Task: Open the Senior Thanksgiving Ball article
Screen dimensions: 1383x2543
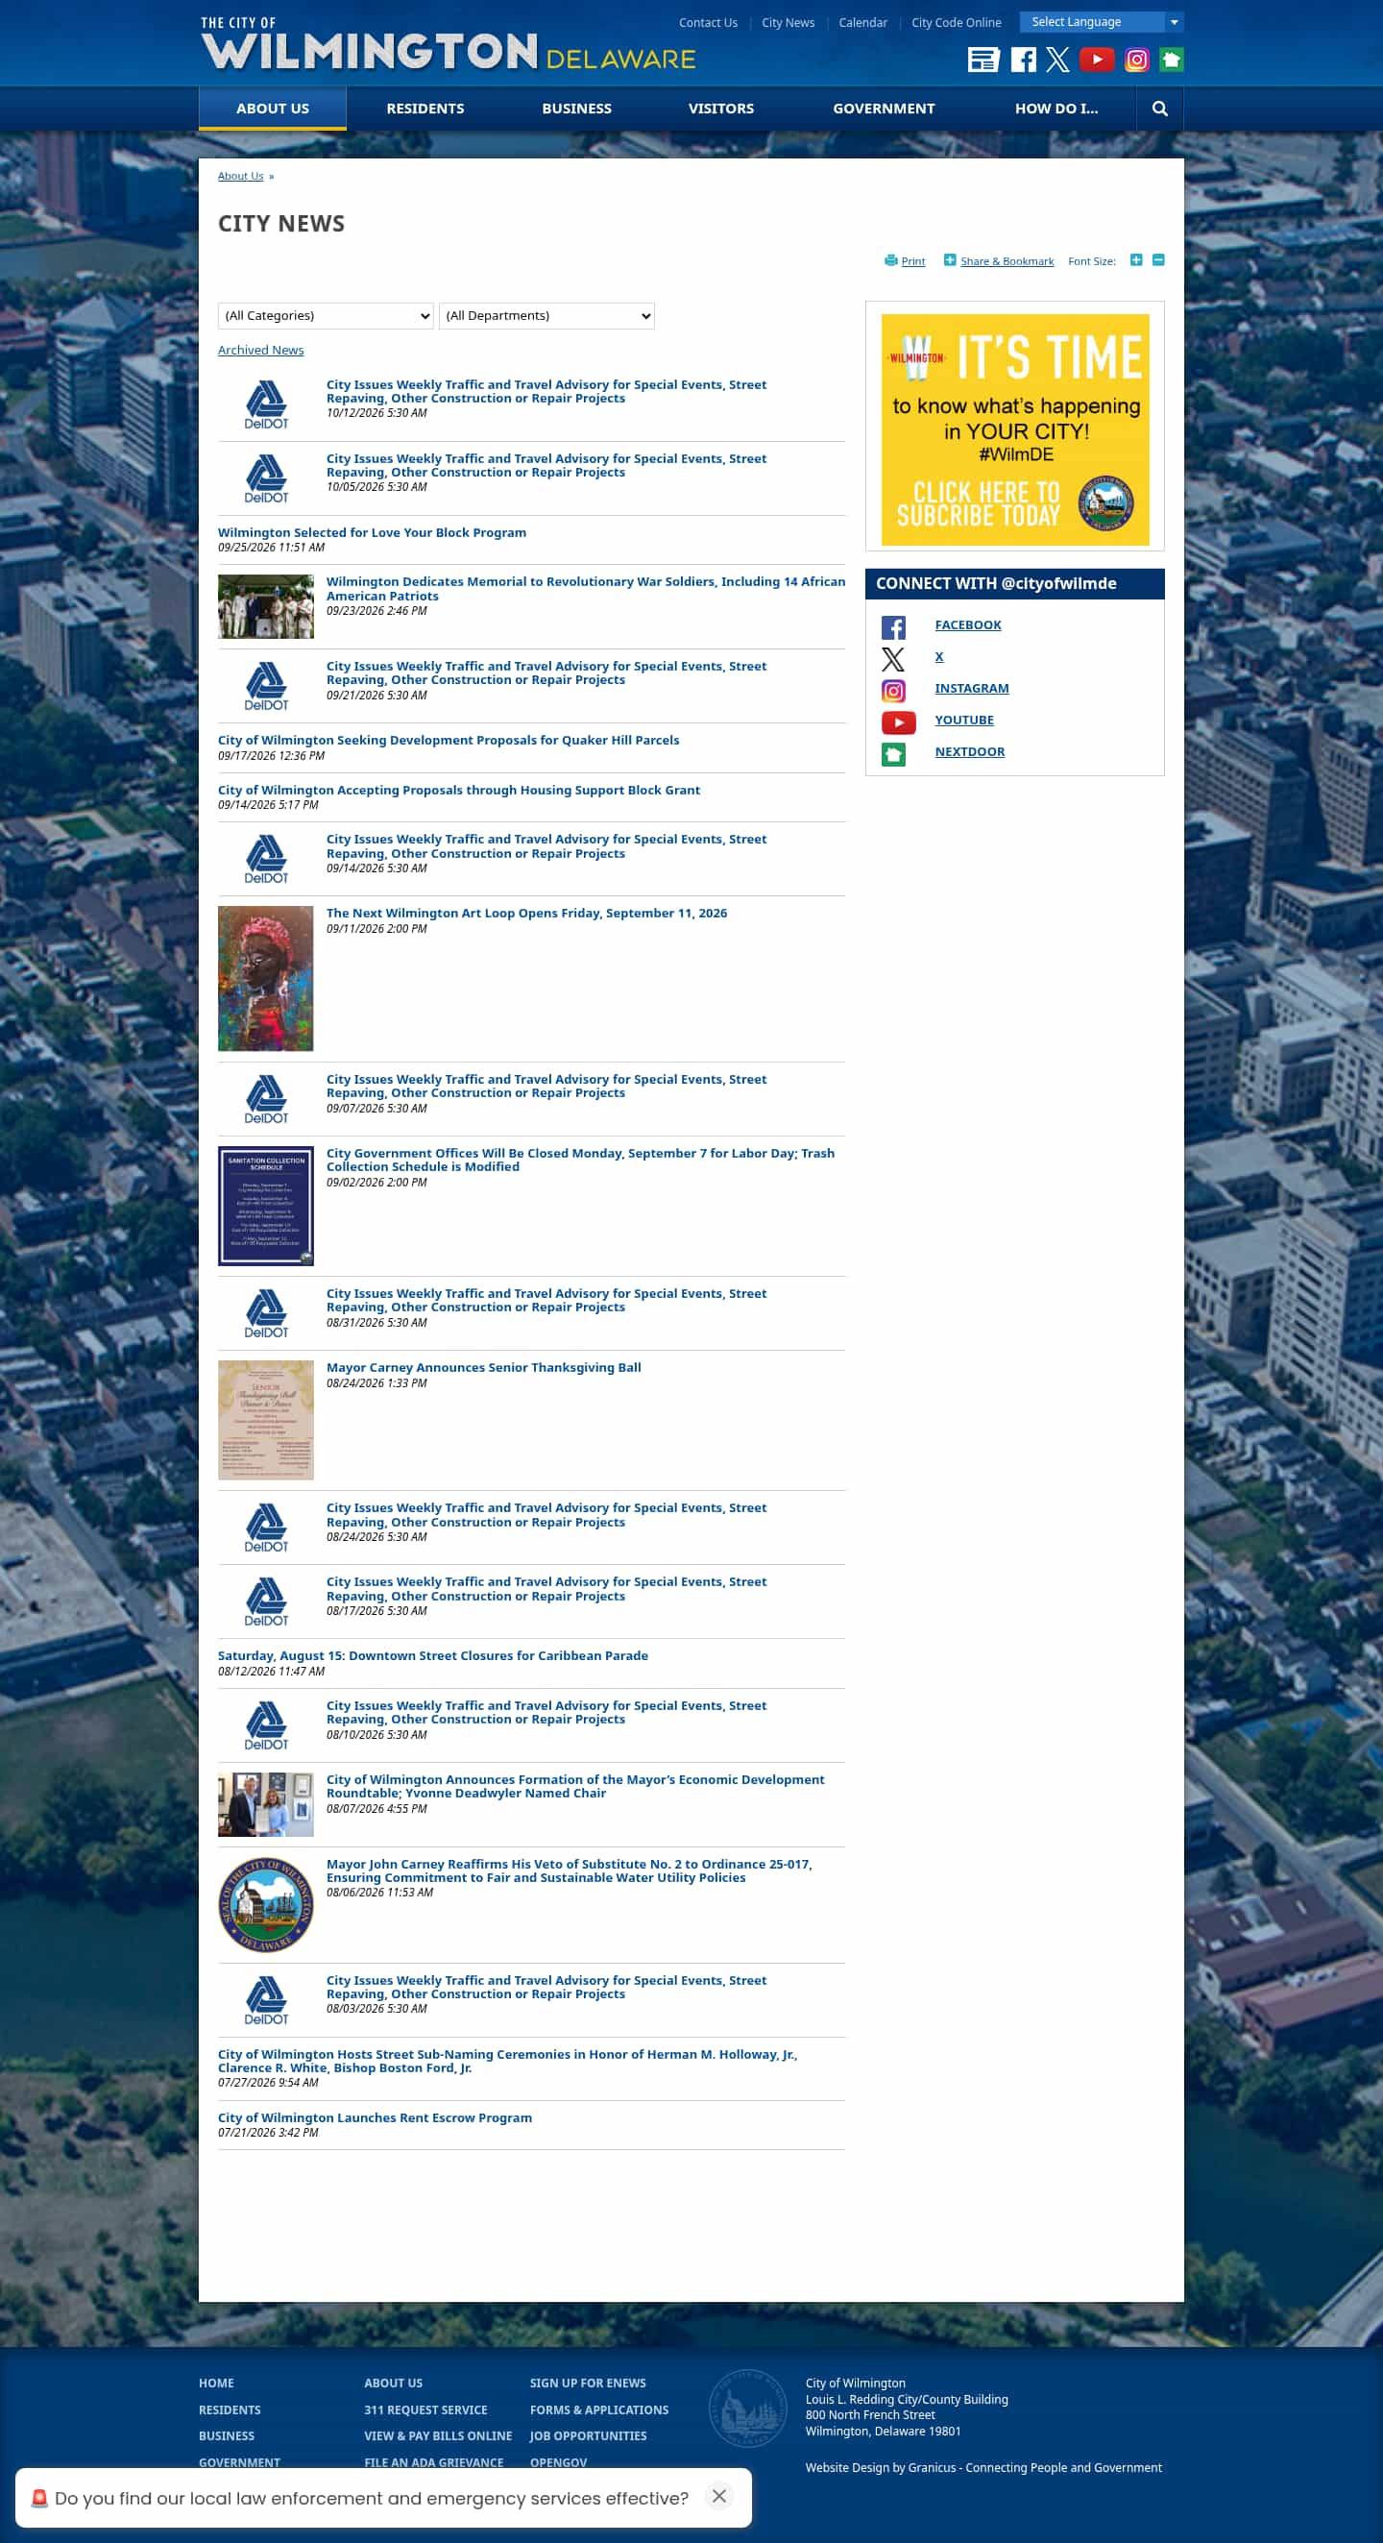Action: click(484, 1367)
